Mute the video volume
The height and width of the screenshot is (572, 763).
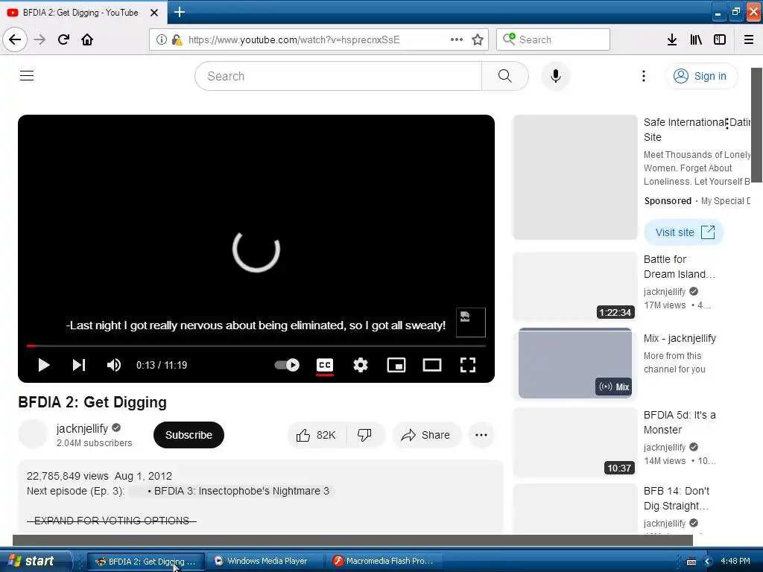113,365
